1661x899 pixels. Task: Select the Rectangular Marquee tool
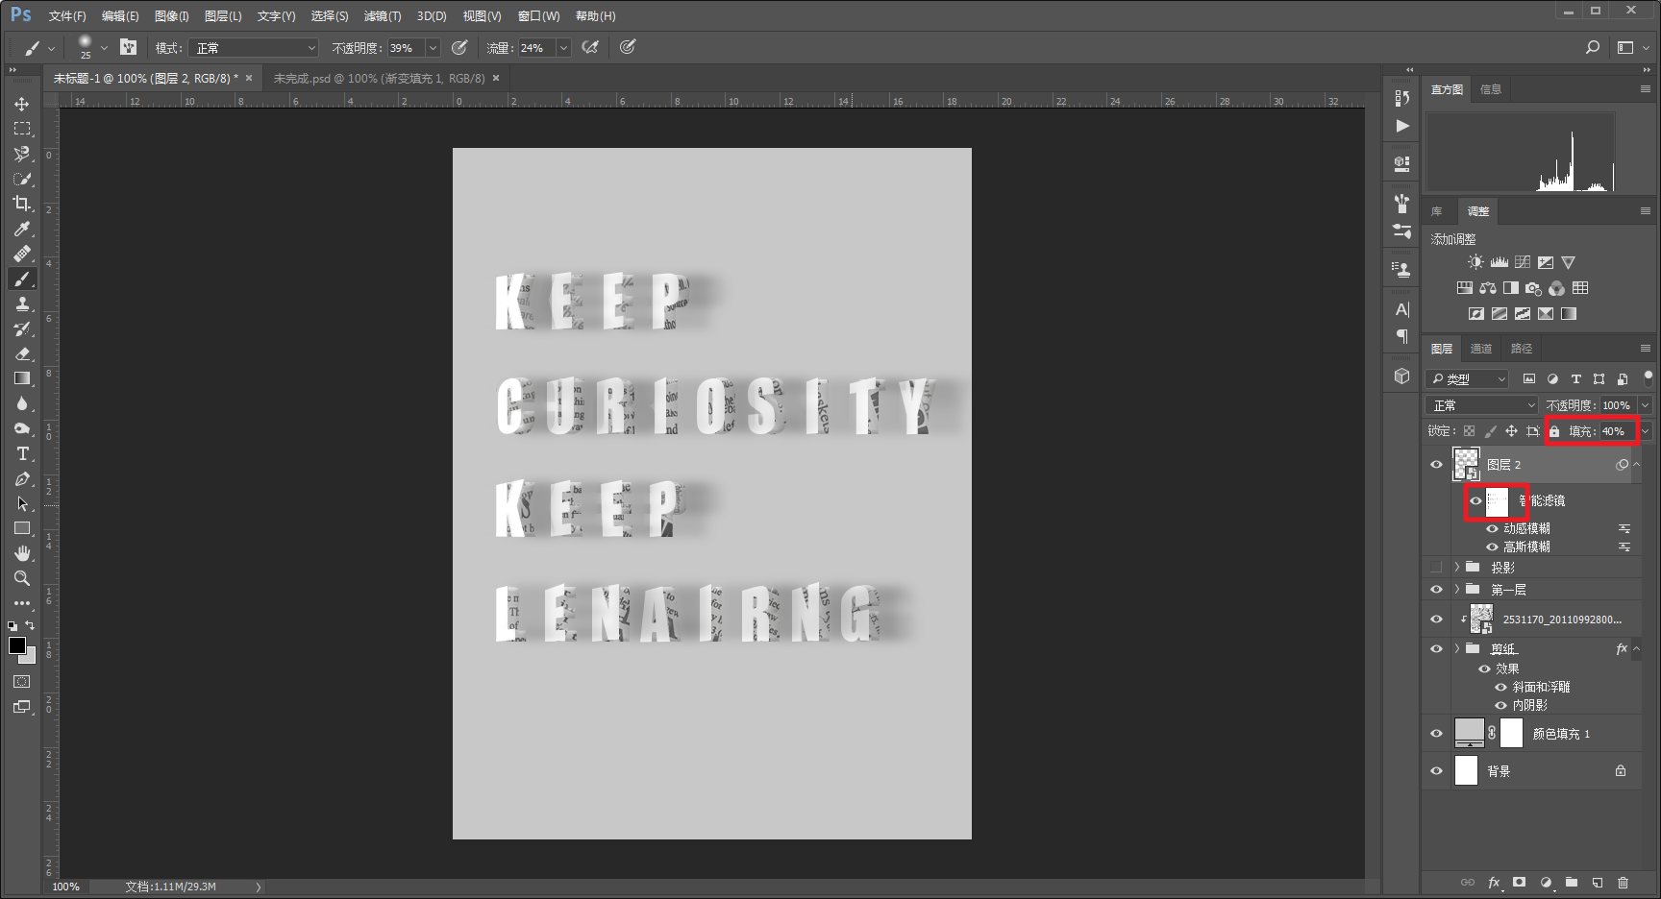click(x=21, y=129)
